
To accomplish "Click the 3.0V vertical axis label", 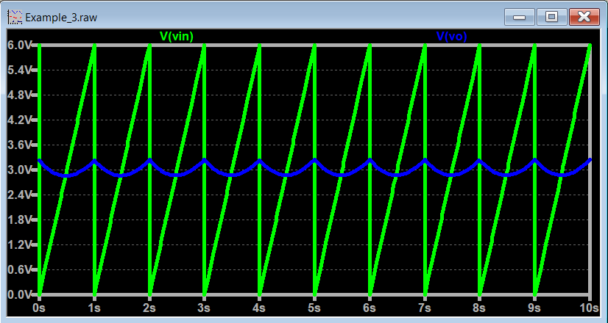I will [x=19, y=170].
